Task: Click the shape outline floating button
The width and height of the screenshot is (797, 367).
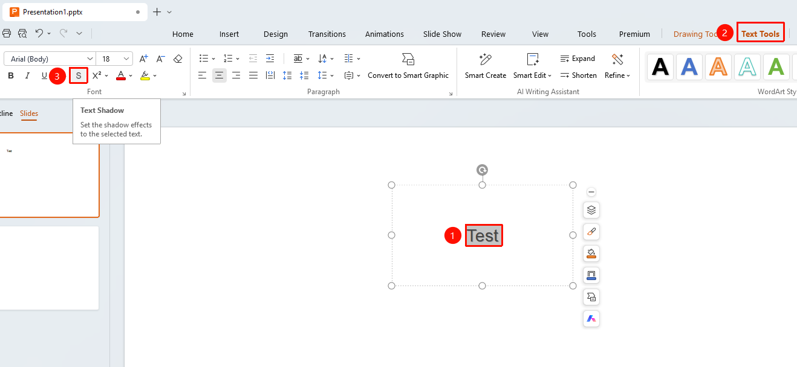Action: point(591,275)
